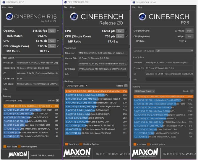Toggle CPU (Single Core) checkbox in R20

point(126,36)
